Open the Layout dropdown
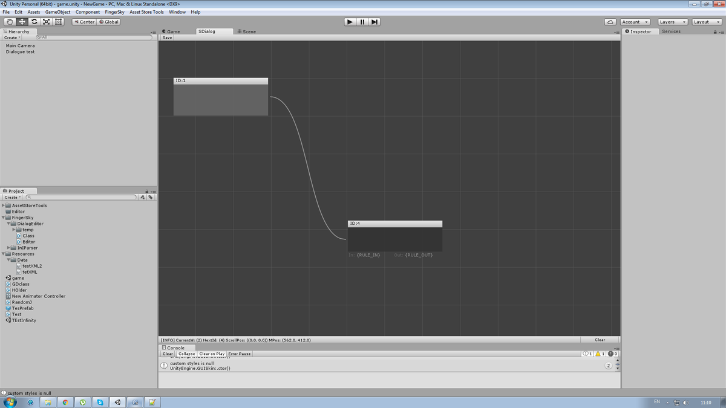This screenshot has height=408, width=726. [705, 22]
